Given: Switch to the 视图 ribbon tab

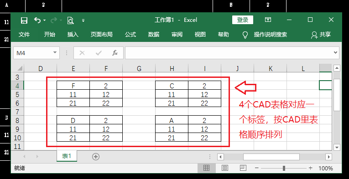Looking at the screenshot, I should point(200,35).
